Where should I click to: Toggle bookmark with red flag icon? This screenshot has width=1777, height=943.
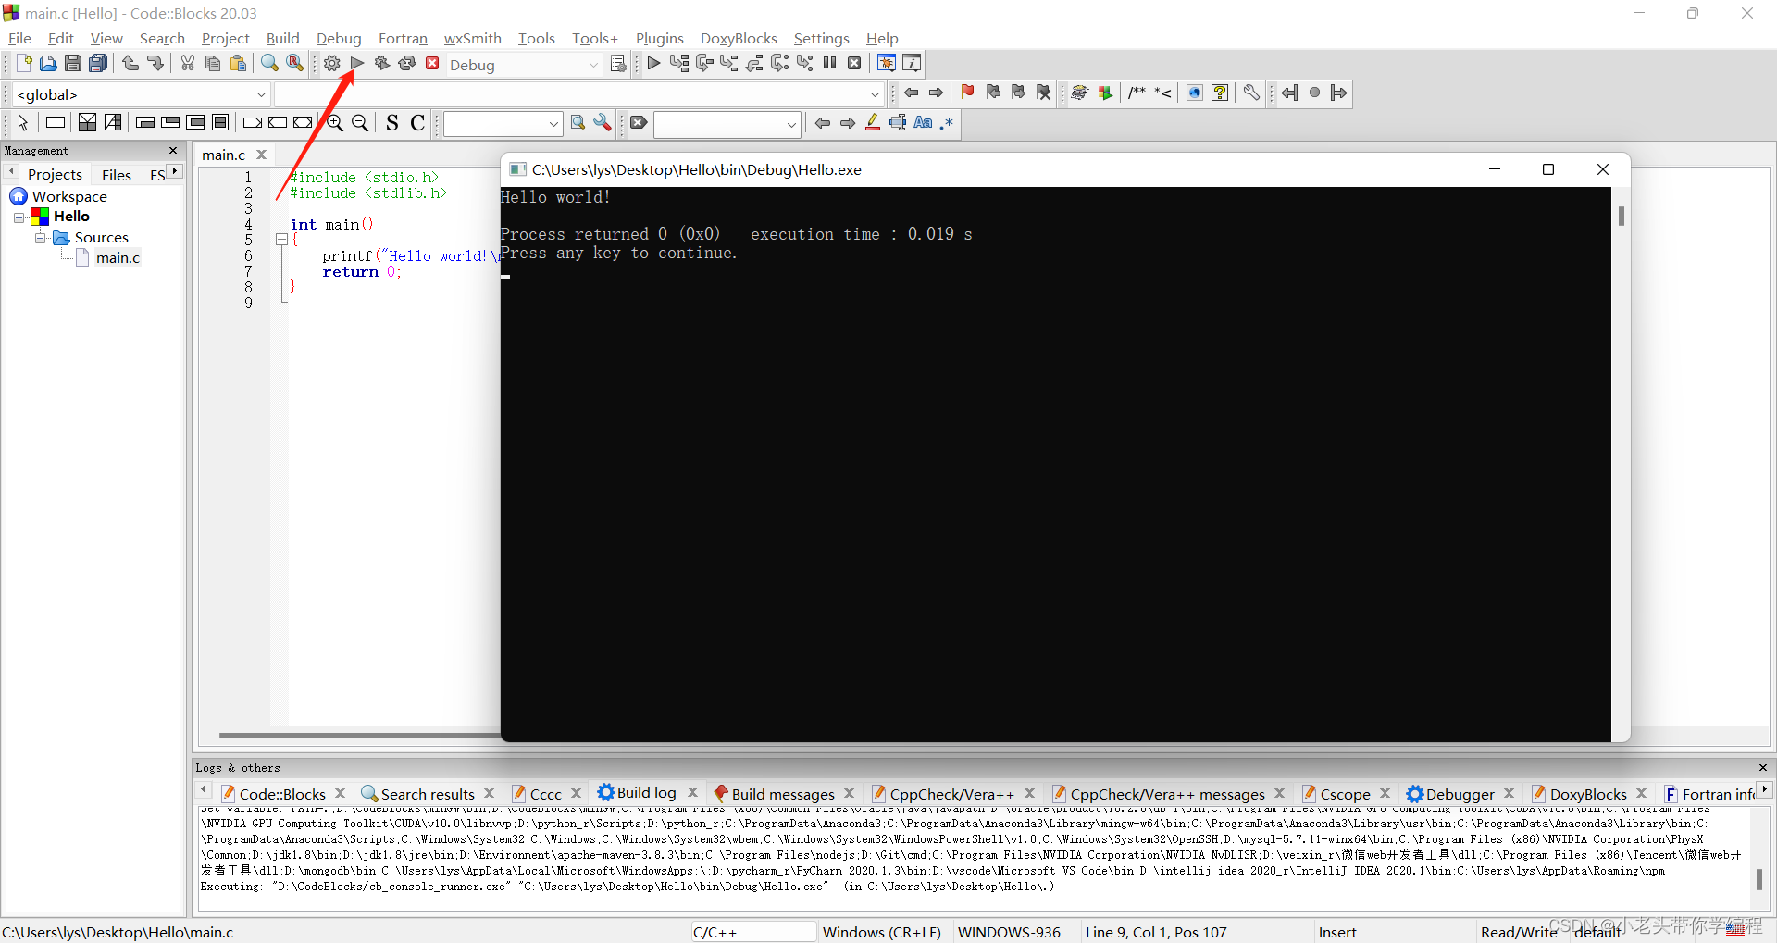pyautogui.click(x=967, y=92)
